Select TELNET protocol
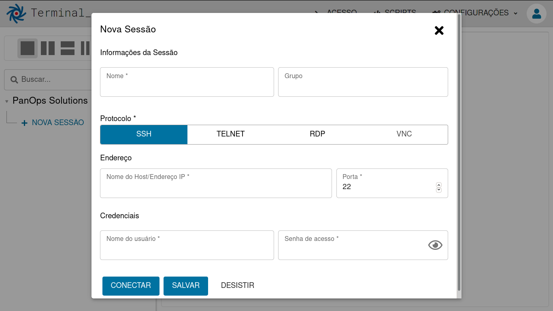This screenshot has height=311, width=553. click(231, 134)
